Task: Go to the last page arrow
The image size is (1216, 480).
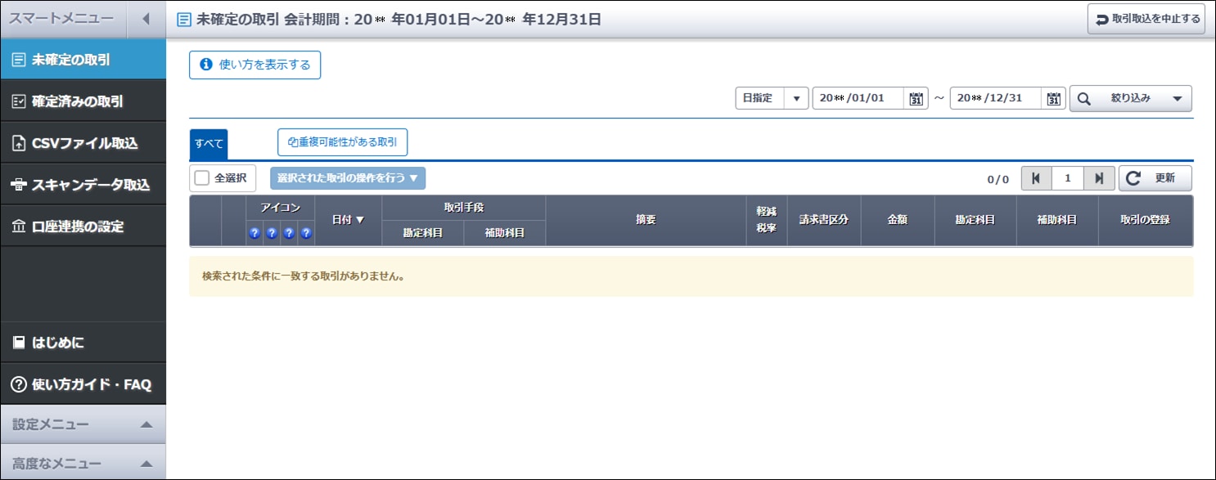Action: (x=1099, y=178)
